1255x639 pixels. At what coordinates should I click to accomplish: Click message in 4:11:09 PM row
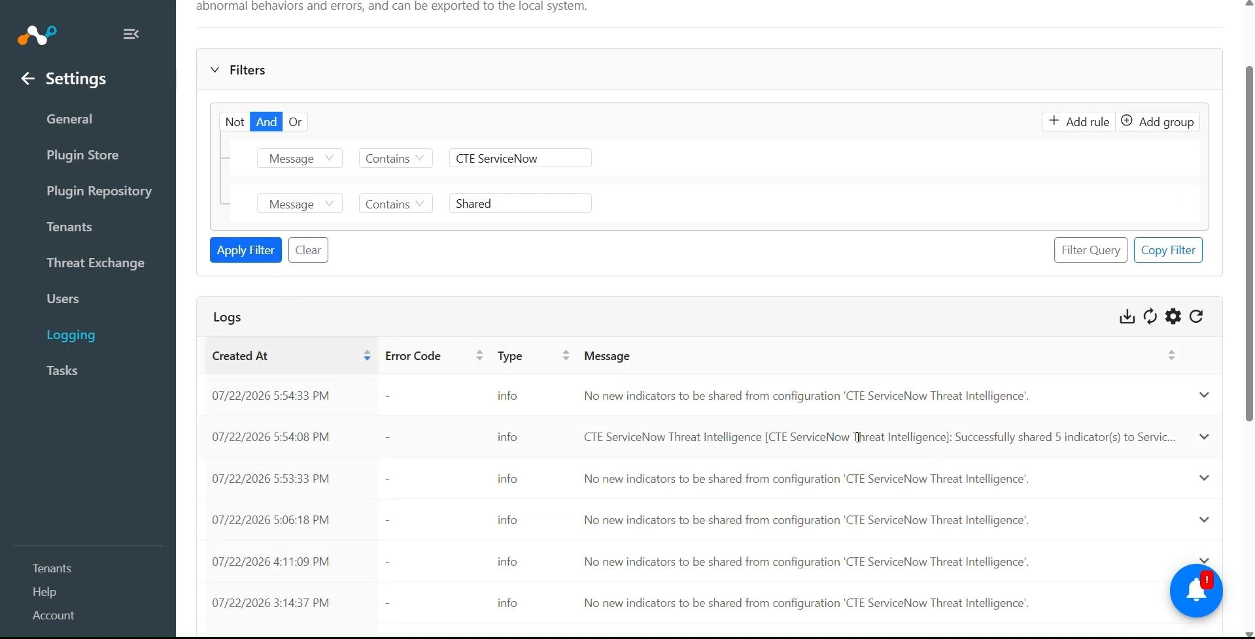point(806,562)
